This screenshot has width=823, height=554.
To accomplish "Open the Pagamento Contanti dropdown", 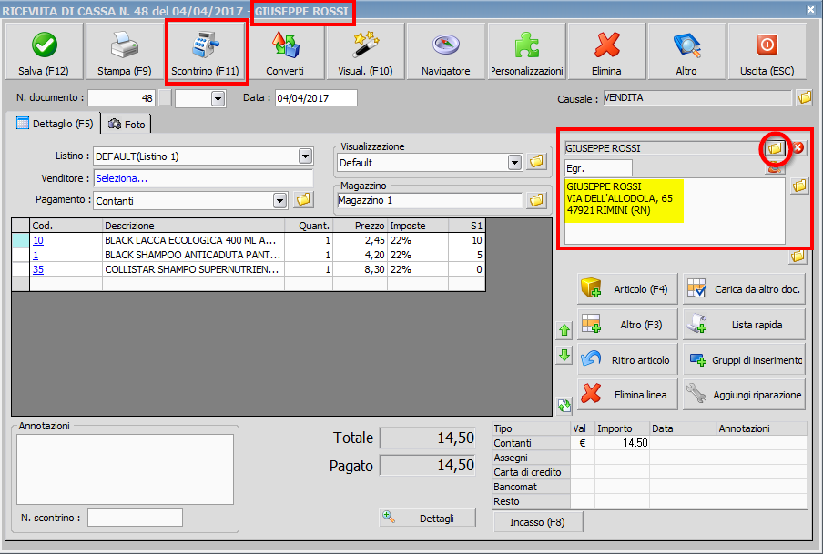I will coord(279,200).
